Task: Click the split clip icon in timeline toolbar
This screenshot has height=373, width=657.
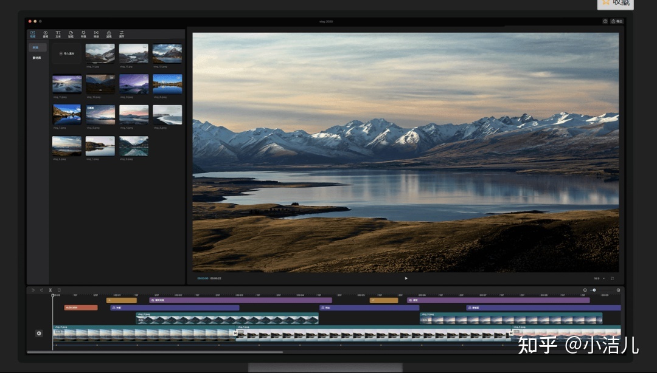Action: 50,290
